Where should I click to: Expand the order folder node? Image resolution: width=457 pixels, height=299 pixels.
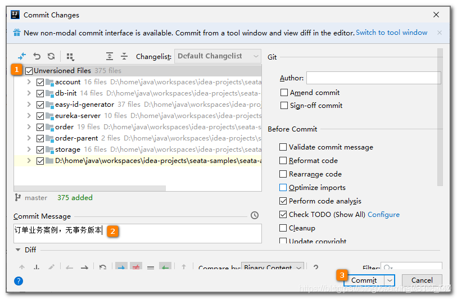tap(29, 127)
